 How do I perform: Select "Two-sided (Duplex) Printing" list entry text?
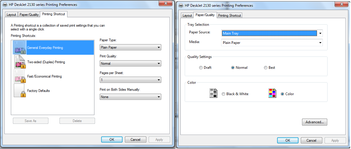pyautogui.click(x=46, y=62)
